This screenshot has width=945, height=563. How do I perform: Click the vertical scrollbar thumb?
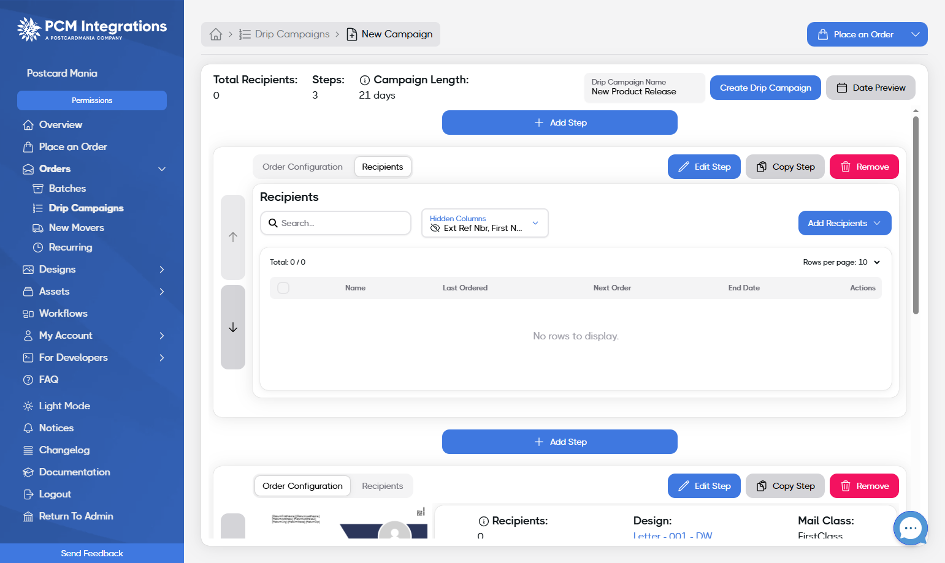point(916,215)
